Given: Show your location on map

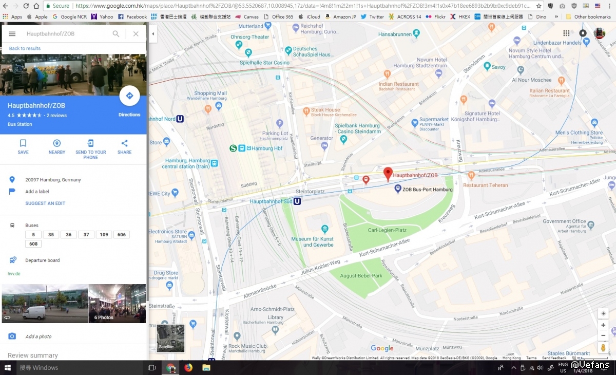Looking at the screenshot, I should click(x=603, y=313).
